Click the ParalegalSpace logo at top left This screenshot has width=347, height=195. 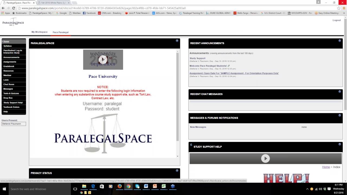pyautogui.click(x=13, y=22)
